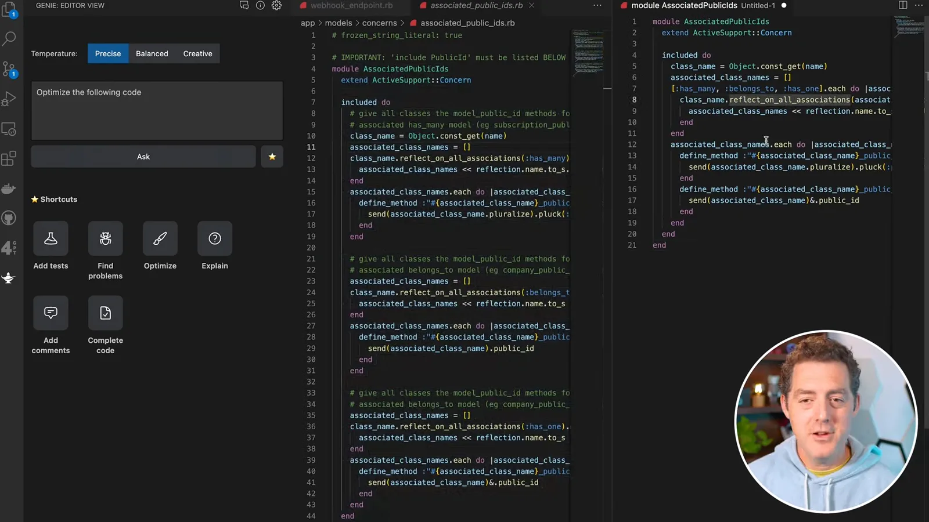Open the Remote Explorer view

coord(9,129)
